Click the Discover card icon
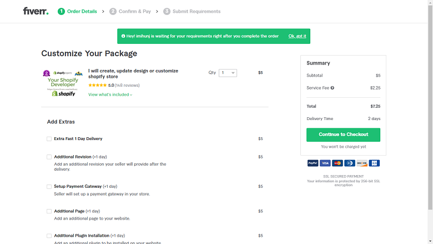The width and height of the screenshot is (433, 244). point(362,163)
